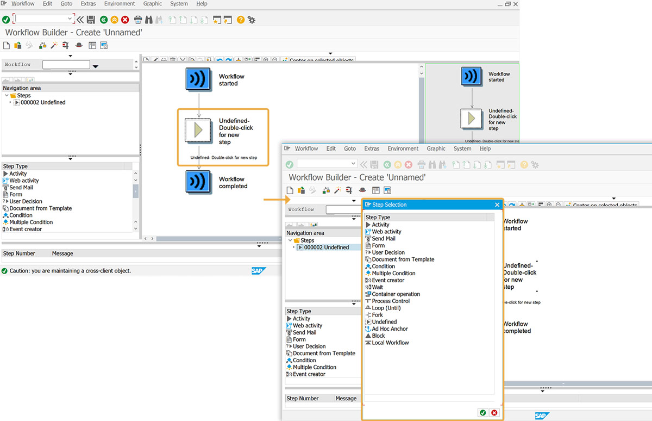Open the Help menu in front window
Screen dimensions: 652x421
pyautogui.click(x=485, y=148)
